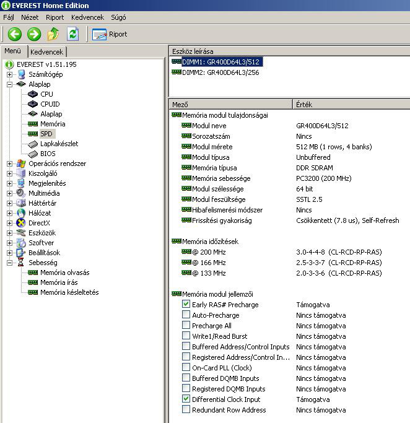This screenshot has width=410, height=423.
Task: Toggle Precharge All checkbox
Action: 186,325
